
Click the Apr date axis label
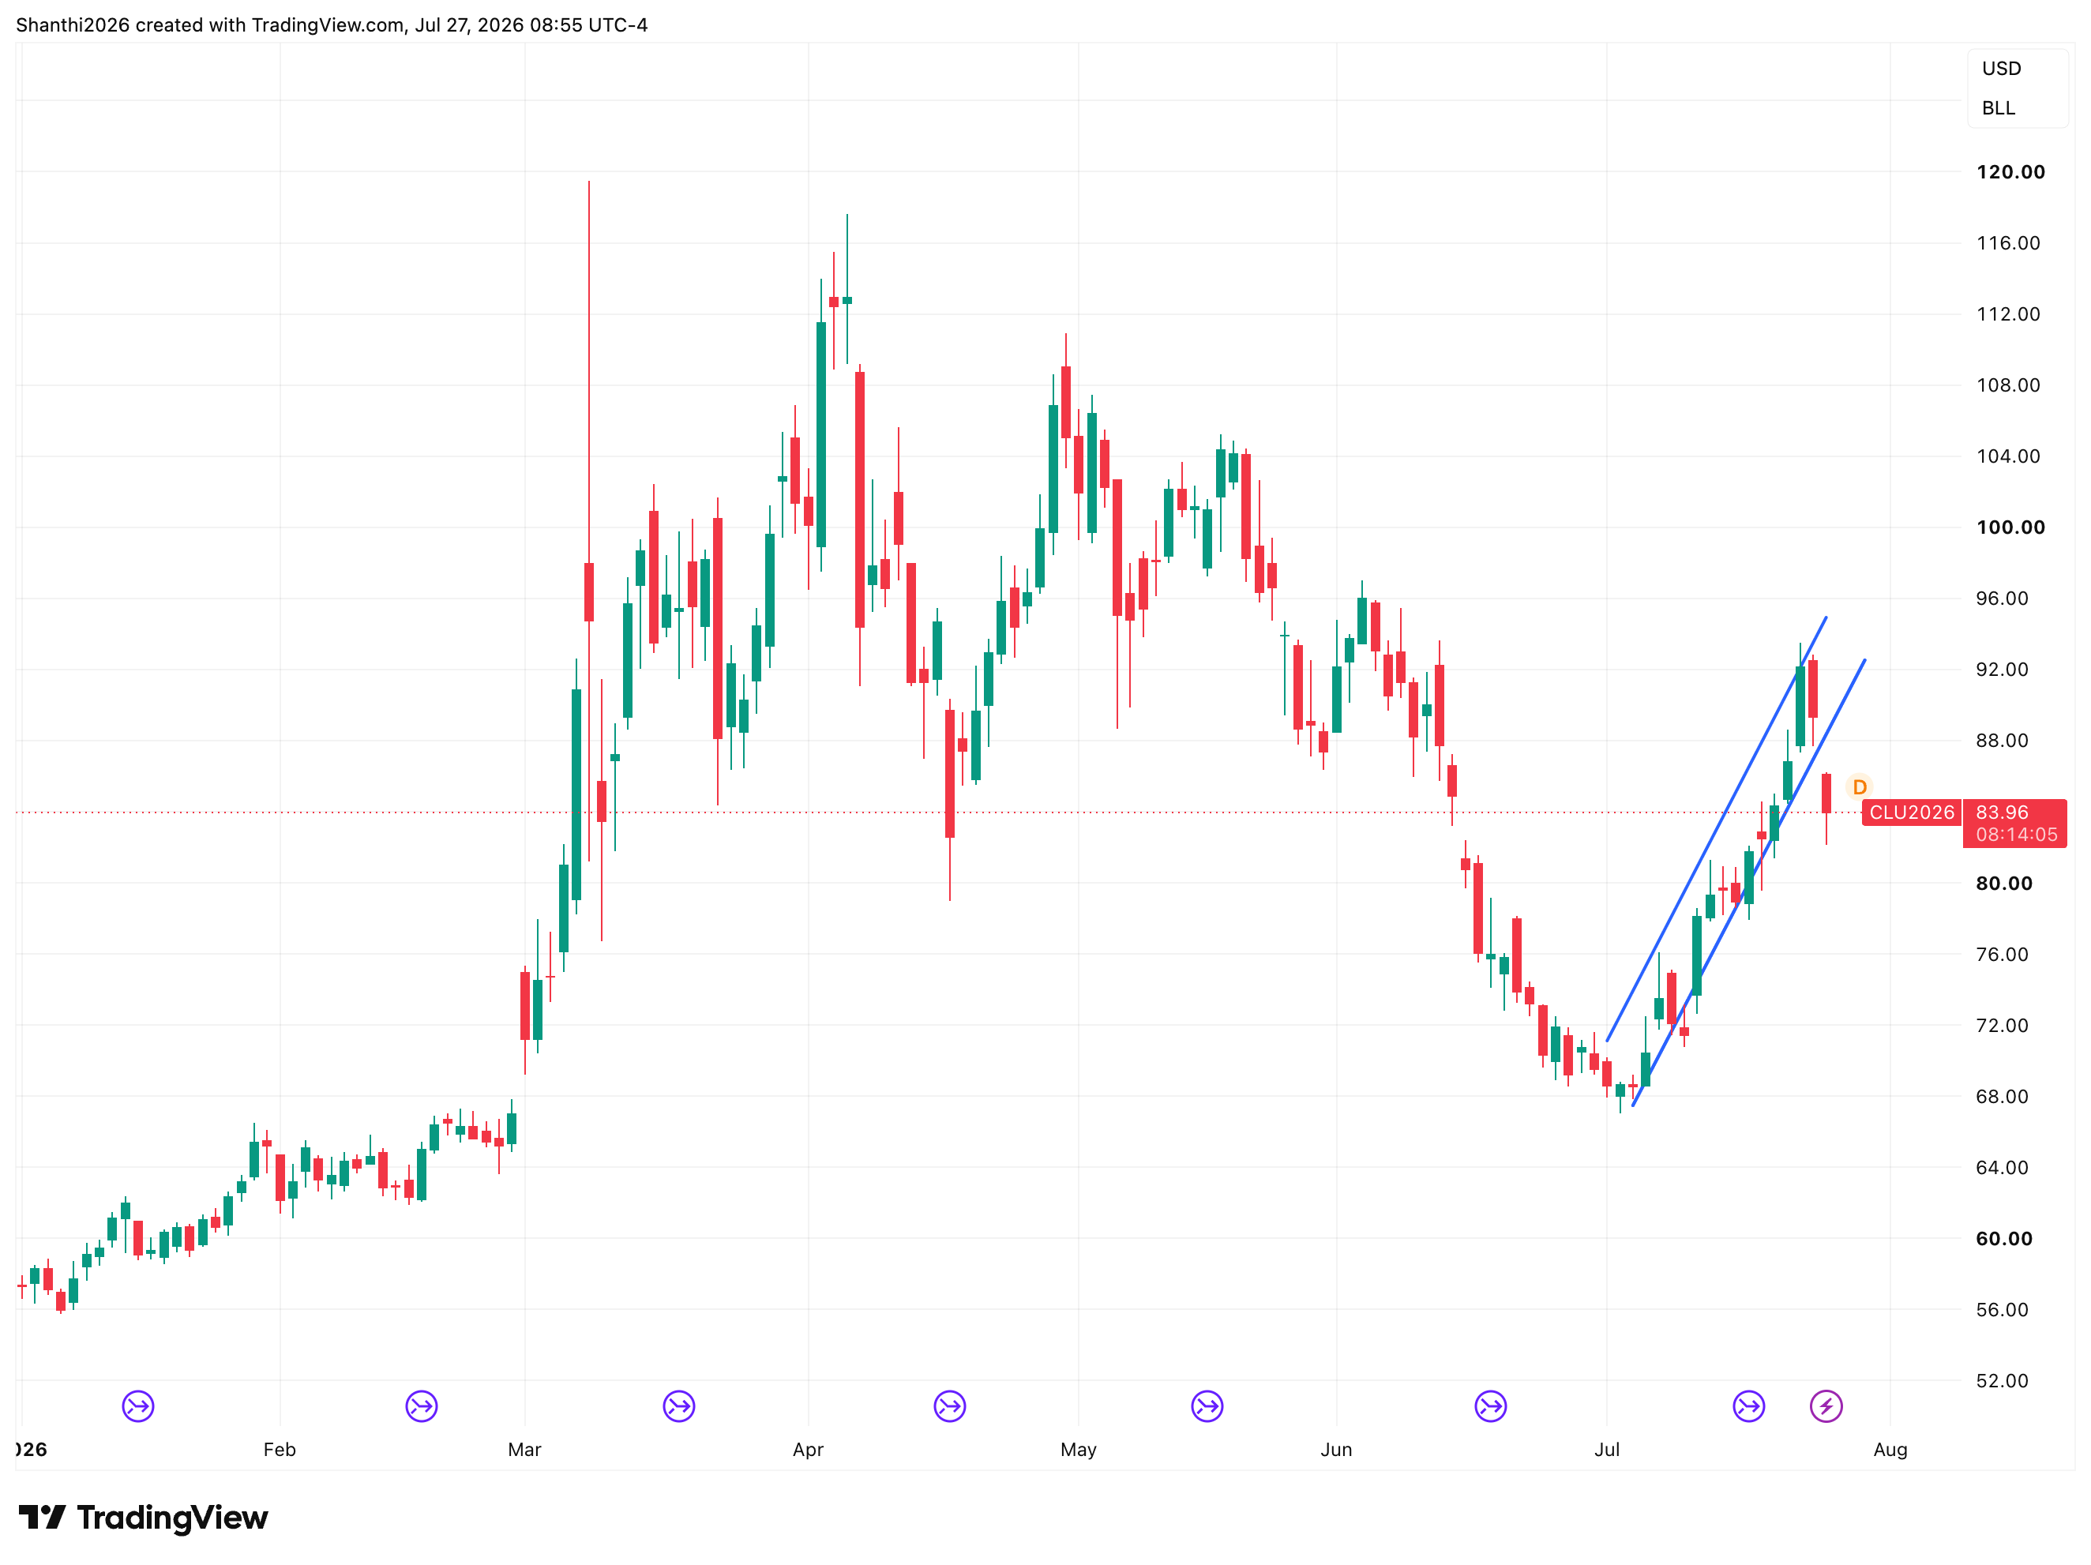[x=809, y=1450]
